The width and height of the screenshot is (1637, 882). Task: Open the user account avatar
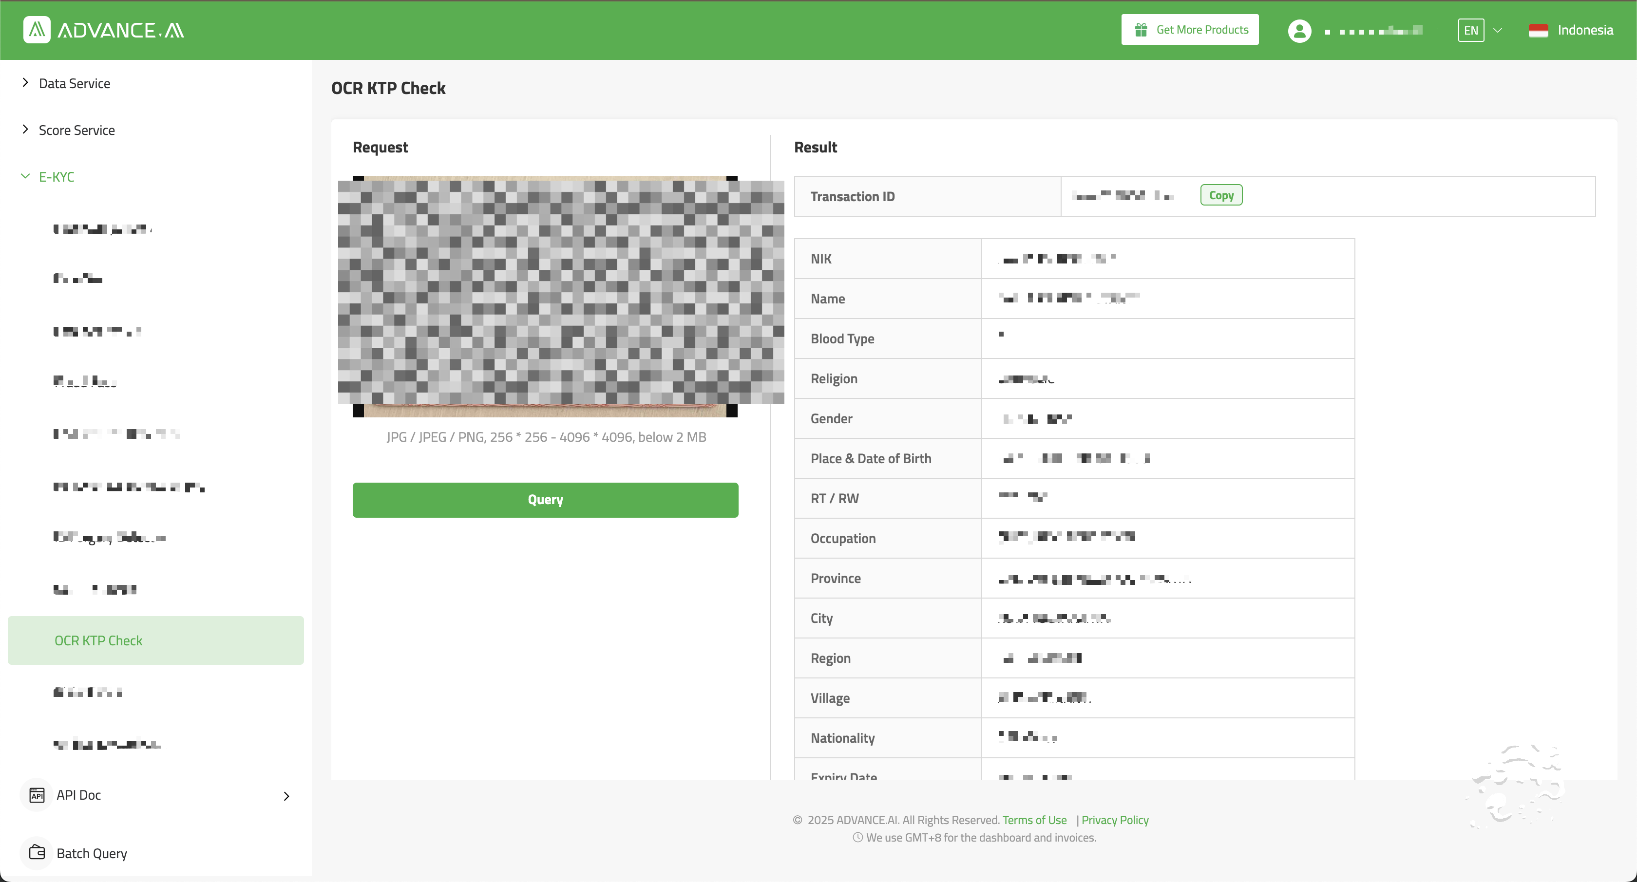click(1299, 30)
